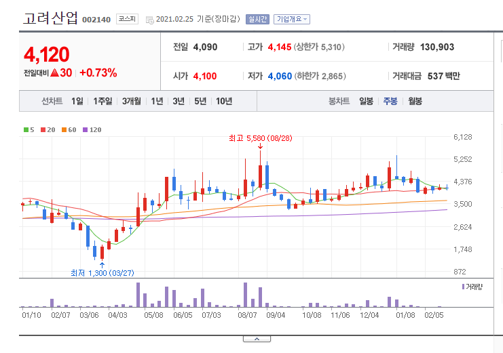The width and height of the screenshot is (503, 353).
Task: Click the 고려산업 stock name heading
Action: pos(50,18)
